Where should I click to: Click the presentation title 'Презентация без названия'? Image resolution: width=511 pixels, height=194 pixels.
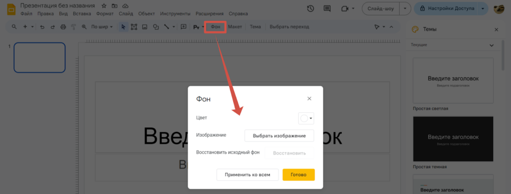[58, 5]
